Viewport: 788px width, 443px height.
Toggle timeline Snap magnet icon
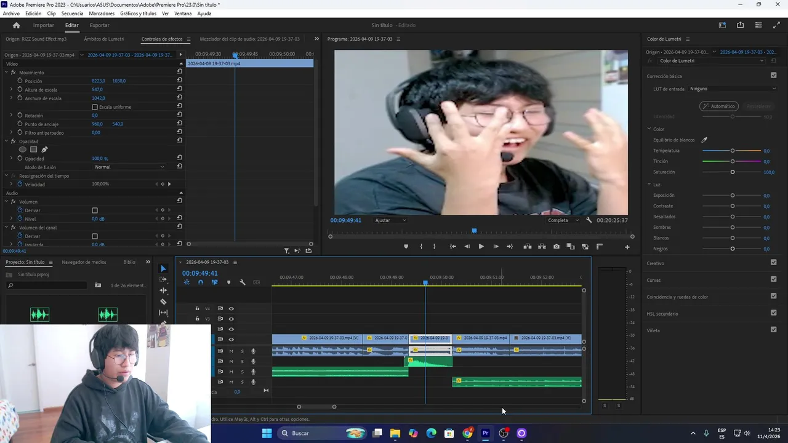(x=200, y=282)
